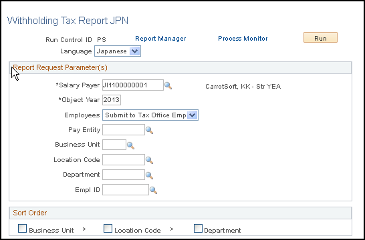
Task: Click the Run Control ID value PS
Action: tap(102, 40)
